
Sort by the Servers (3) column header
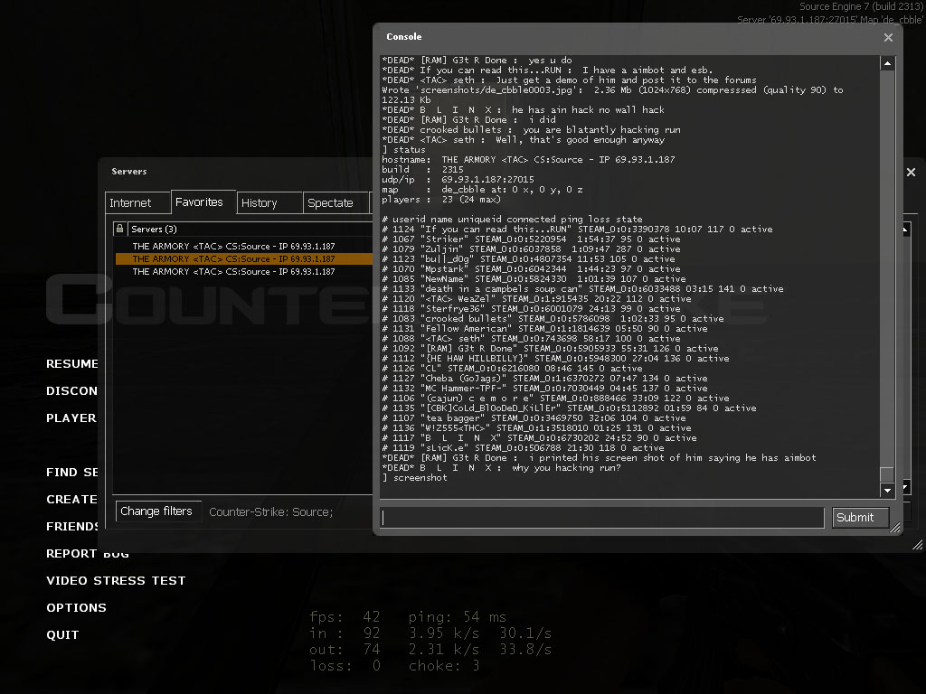[154, 230]
